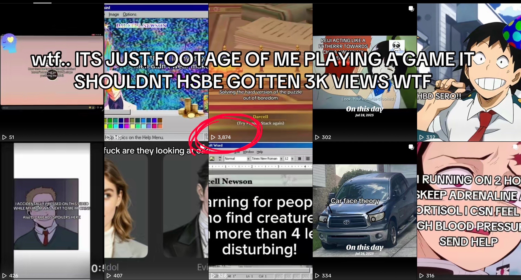Click the play icon beside 145 views
Image resolution: width=521 pixels, height=280 pixels.
click(109, 137)
